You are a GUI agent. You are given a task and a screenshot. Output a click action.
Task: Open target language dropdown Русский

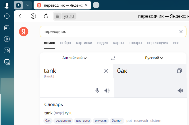pyautogui.click(x=154, y=58)
